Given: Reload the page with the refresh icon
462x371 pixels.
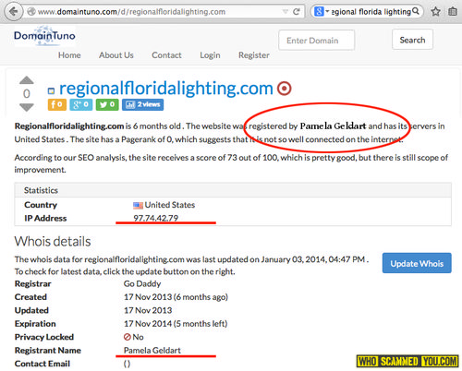Looking at the screenshot, I should pos(297,12).
